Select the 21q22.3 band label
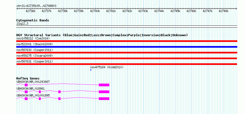Screen dimensions: 245x114 (22, 24)
